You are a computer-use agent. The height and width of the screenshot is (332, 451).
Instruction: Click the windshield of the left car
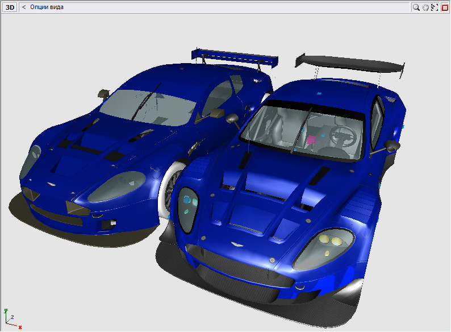[148, 107]
